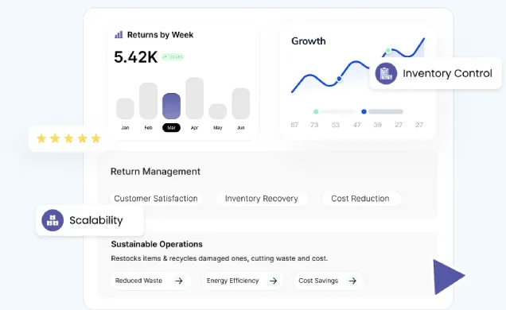
Task: Click the arrow on Energy Efficiency
Action: pyautogui.click(x=274, y=281)
